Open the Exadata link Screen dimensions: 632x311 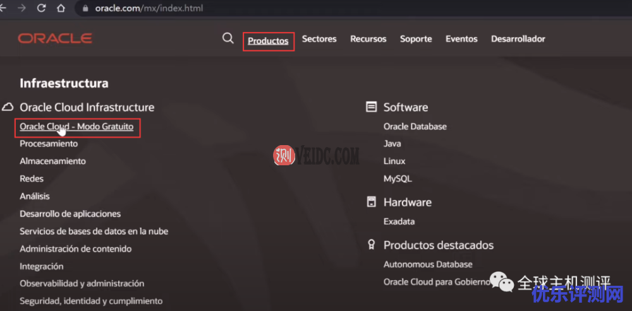point(399,221)
